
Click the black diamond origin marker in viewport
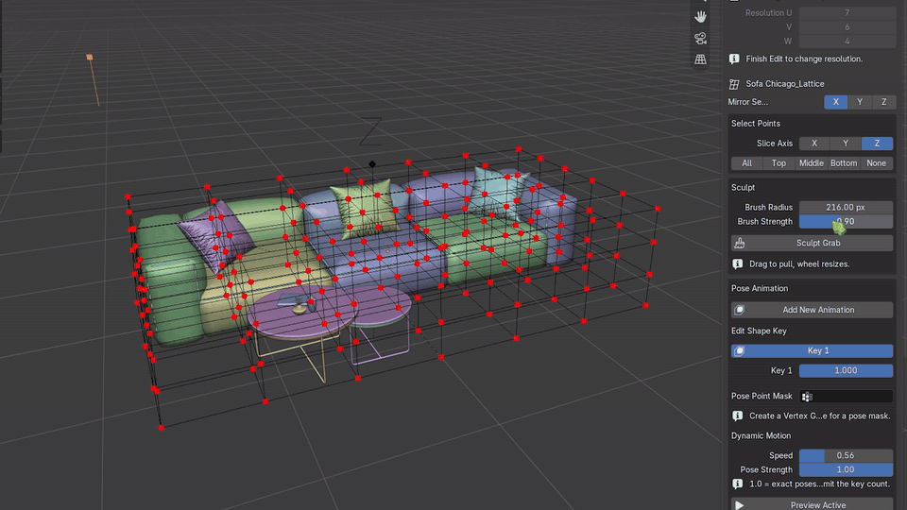pyautogui.click(x=372, y=164)
